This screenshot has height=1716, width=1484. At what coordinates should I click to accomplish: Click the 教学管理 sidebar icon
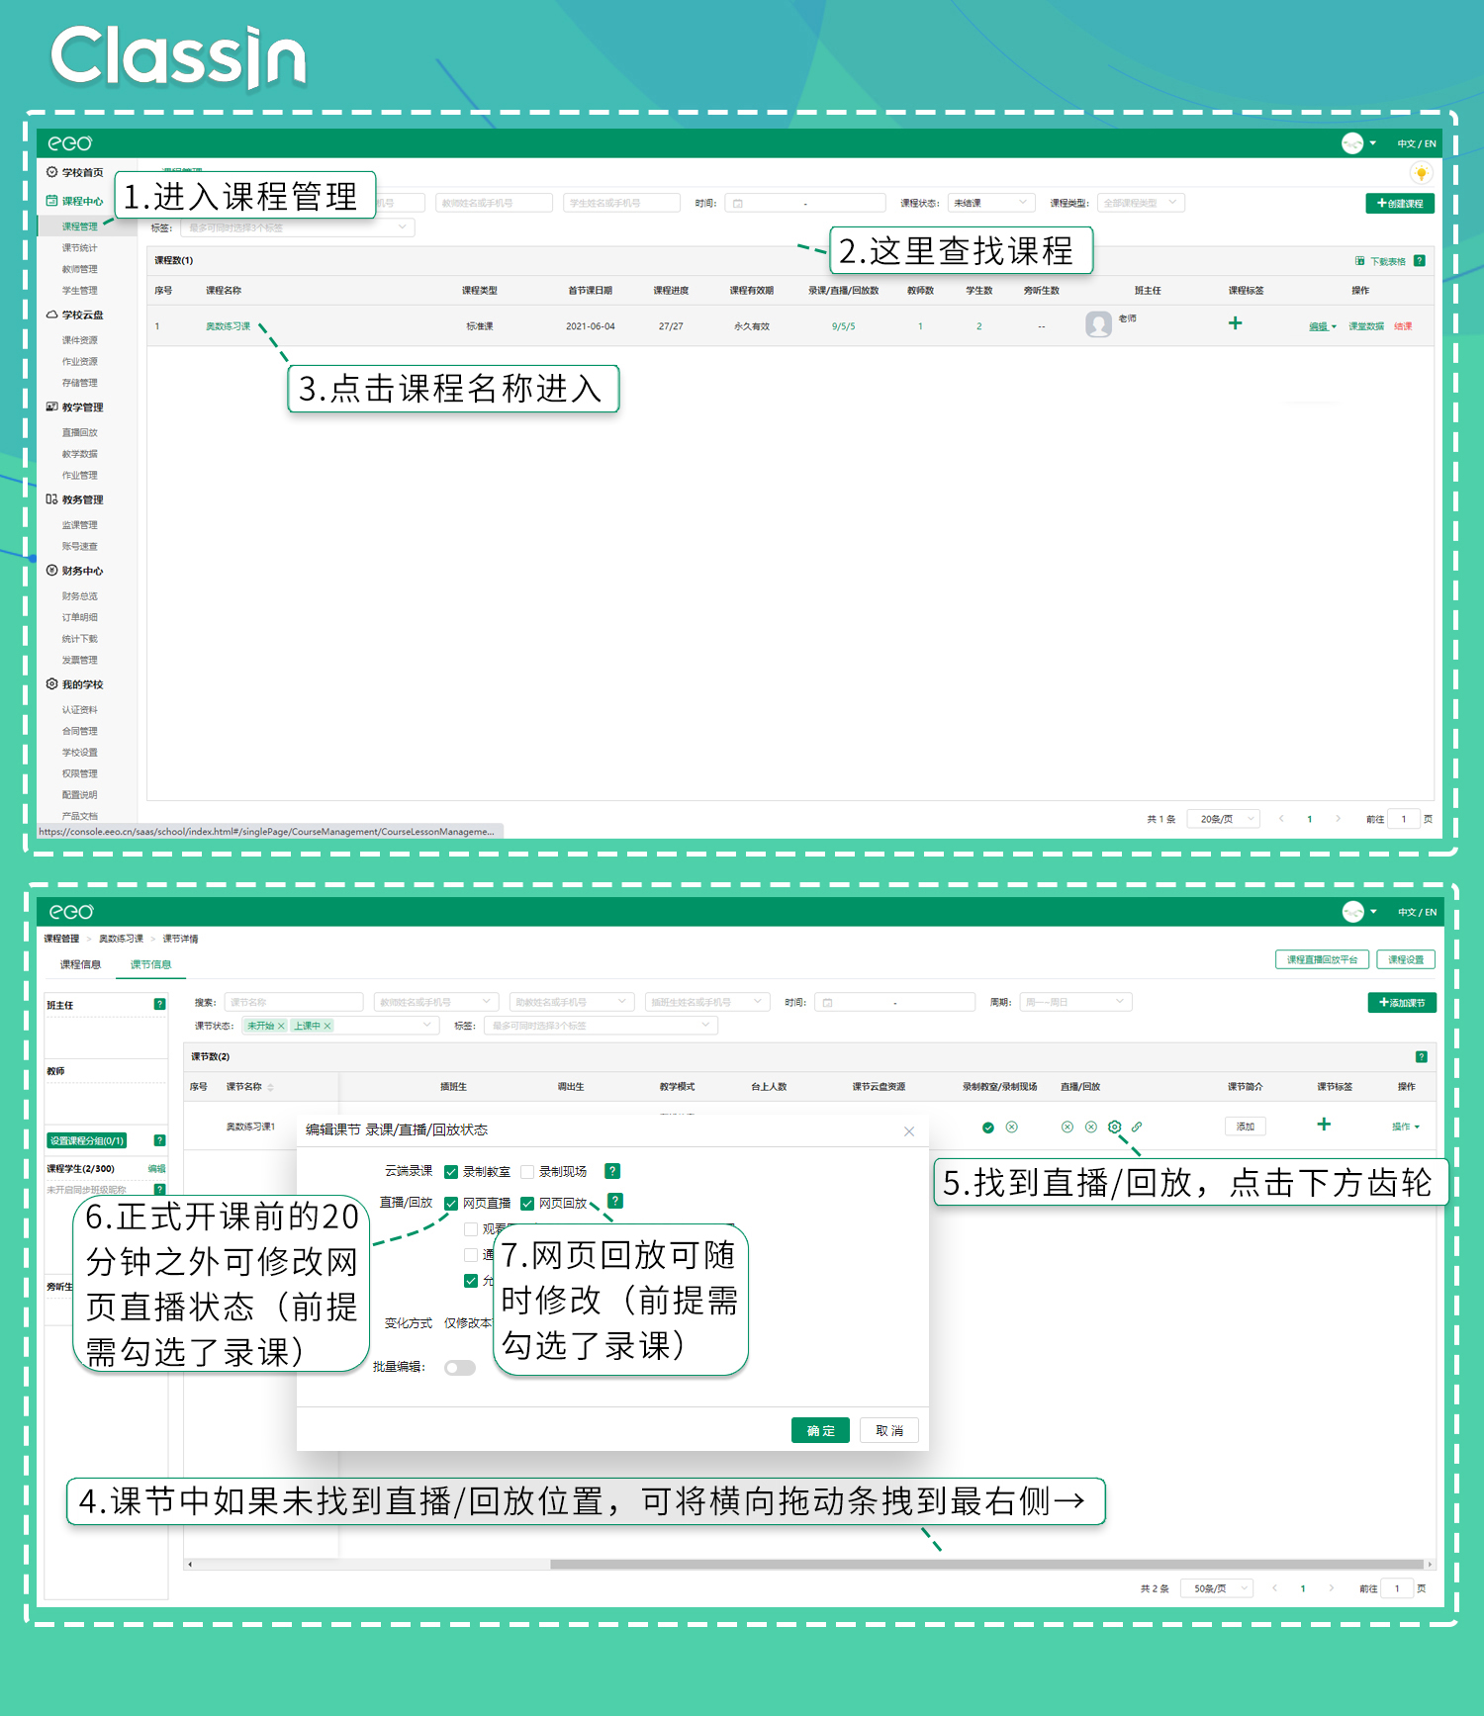[51, 406]
